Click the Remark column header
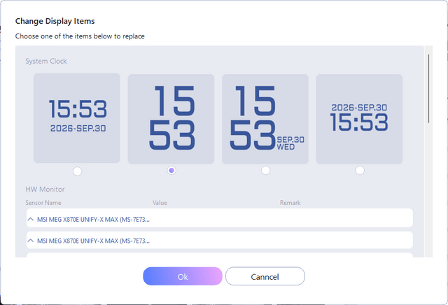448x305 pixels. tap(290, 203)
